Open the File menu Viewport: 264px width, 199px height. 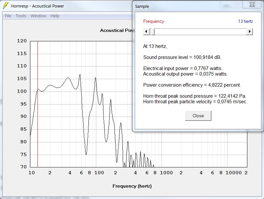coord(8,16)
